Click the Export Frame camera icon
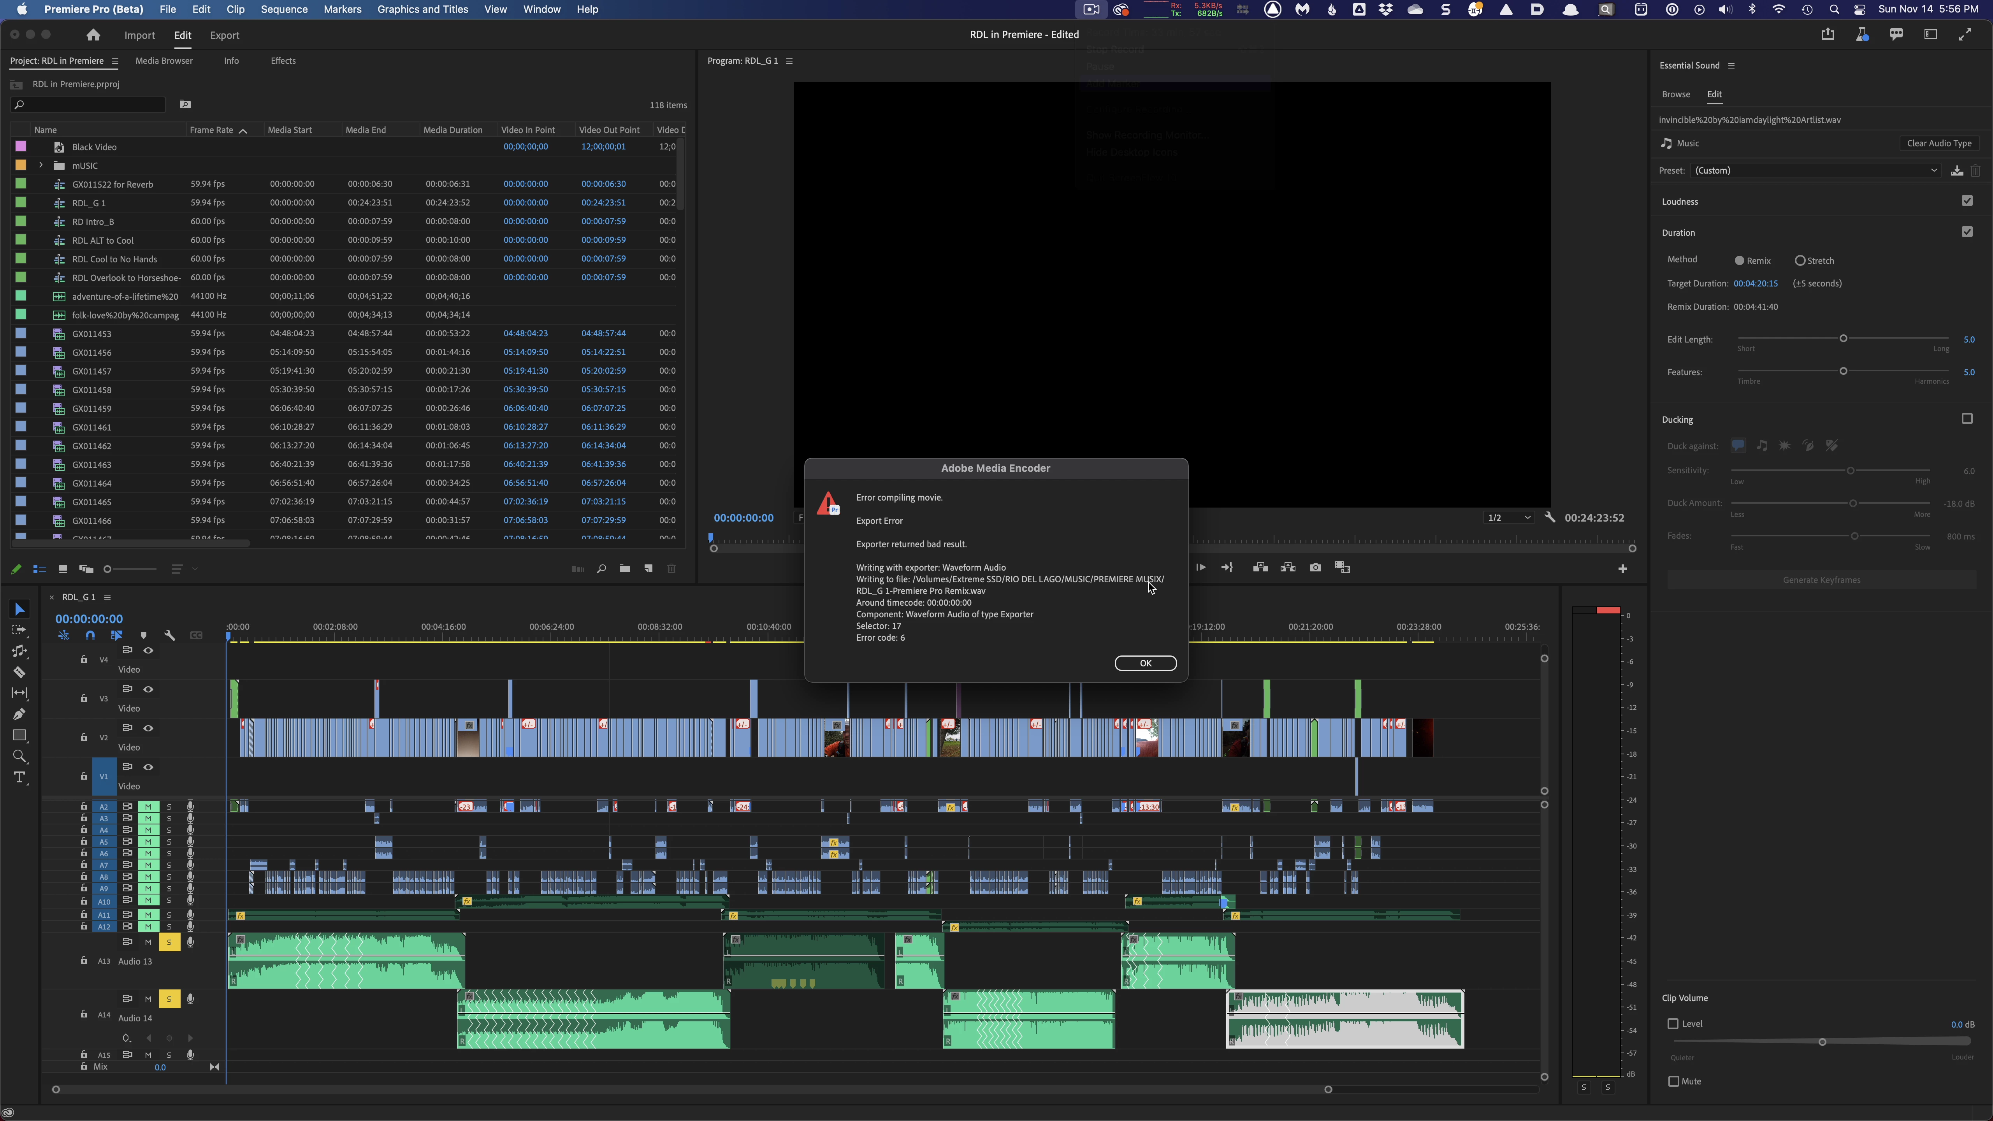Viewport: 1993px width, 1121px height. pos(1315,568)
